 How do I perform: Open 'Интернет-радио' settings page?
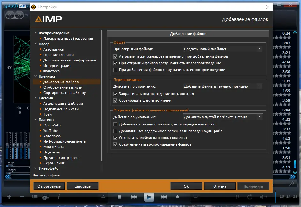[57, 66]
